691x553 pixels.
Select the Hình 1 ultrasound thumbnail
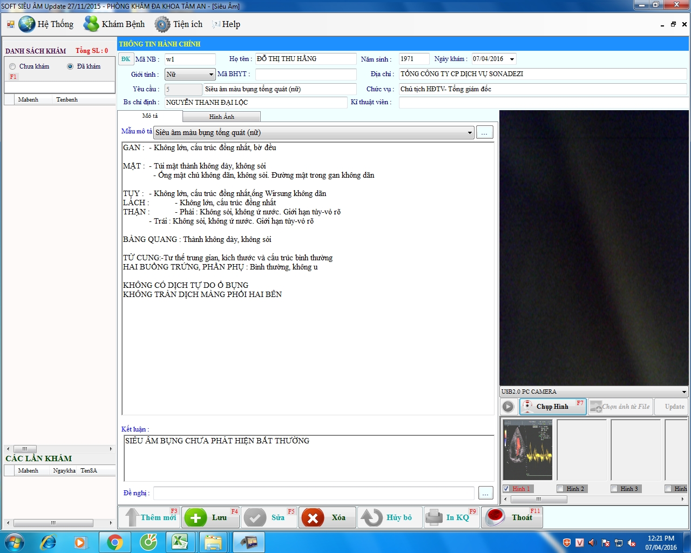coord(527,450)
